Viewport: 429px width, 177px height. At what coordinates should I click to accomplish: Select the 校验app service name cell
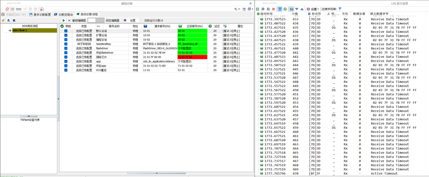(x=112, y=66)
